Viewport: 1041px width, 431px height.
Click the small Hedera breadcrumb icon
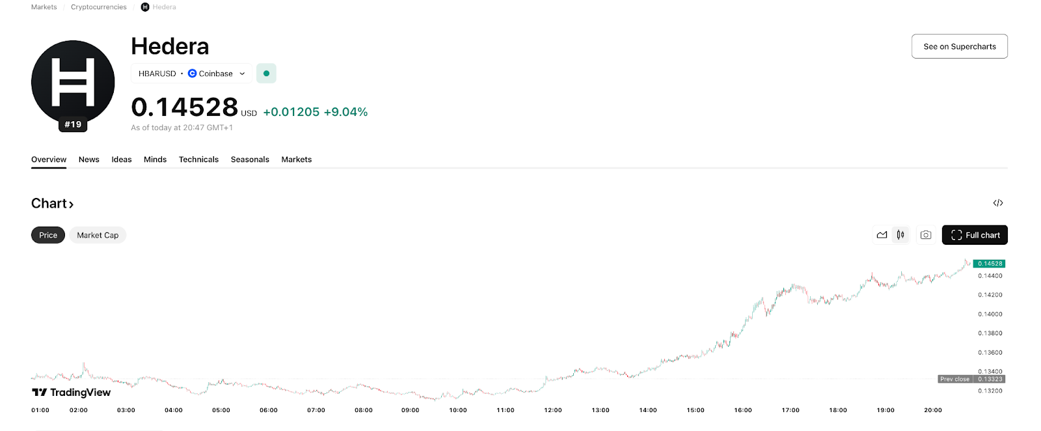[145, 7]
